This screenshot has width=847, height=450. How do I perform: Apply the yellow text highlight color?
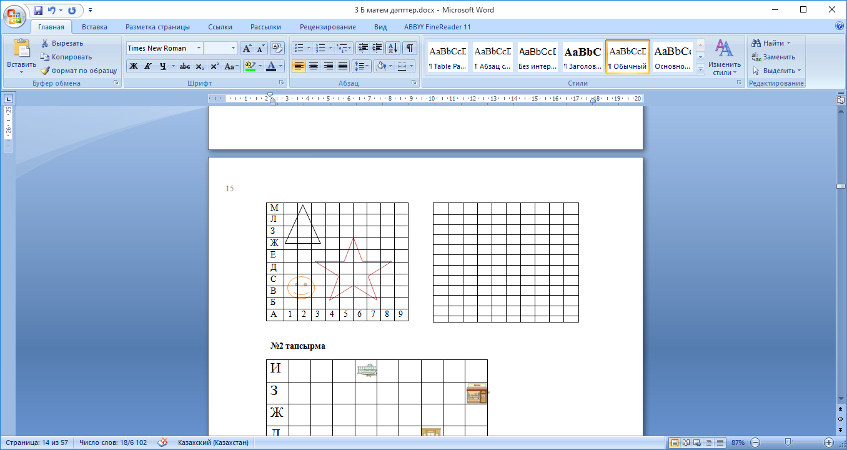pyautogui.click(x=249, y=66)
